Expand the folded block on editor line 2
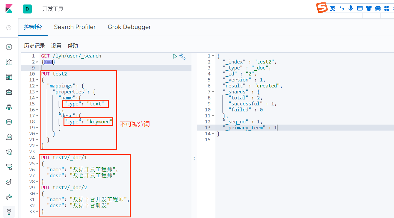This screenshot has width=394, height=218. point(37,62)
